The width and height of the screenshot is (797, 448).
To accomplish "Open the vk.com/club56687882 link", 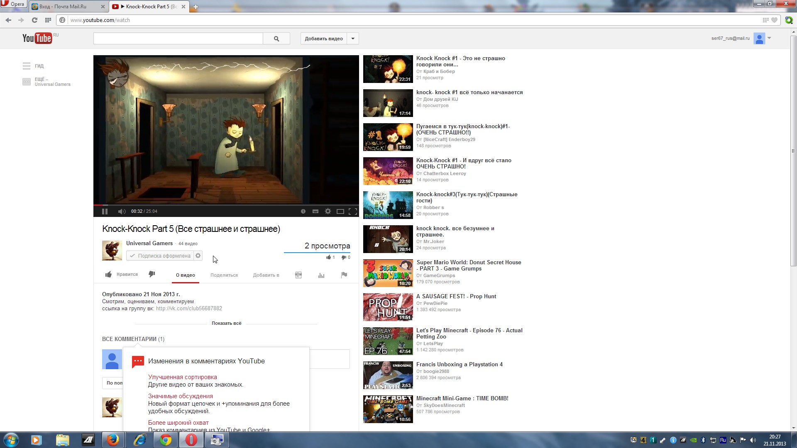I will tap(189, 309).
